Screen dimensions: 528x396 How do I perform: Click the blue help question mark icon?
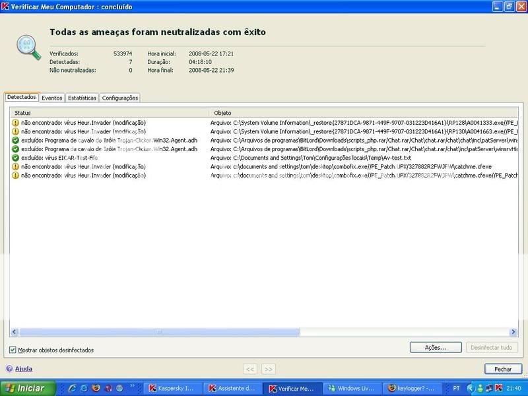[9, 369]
